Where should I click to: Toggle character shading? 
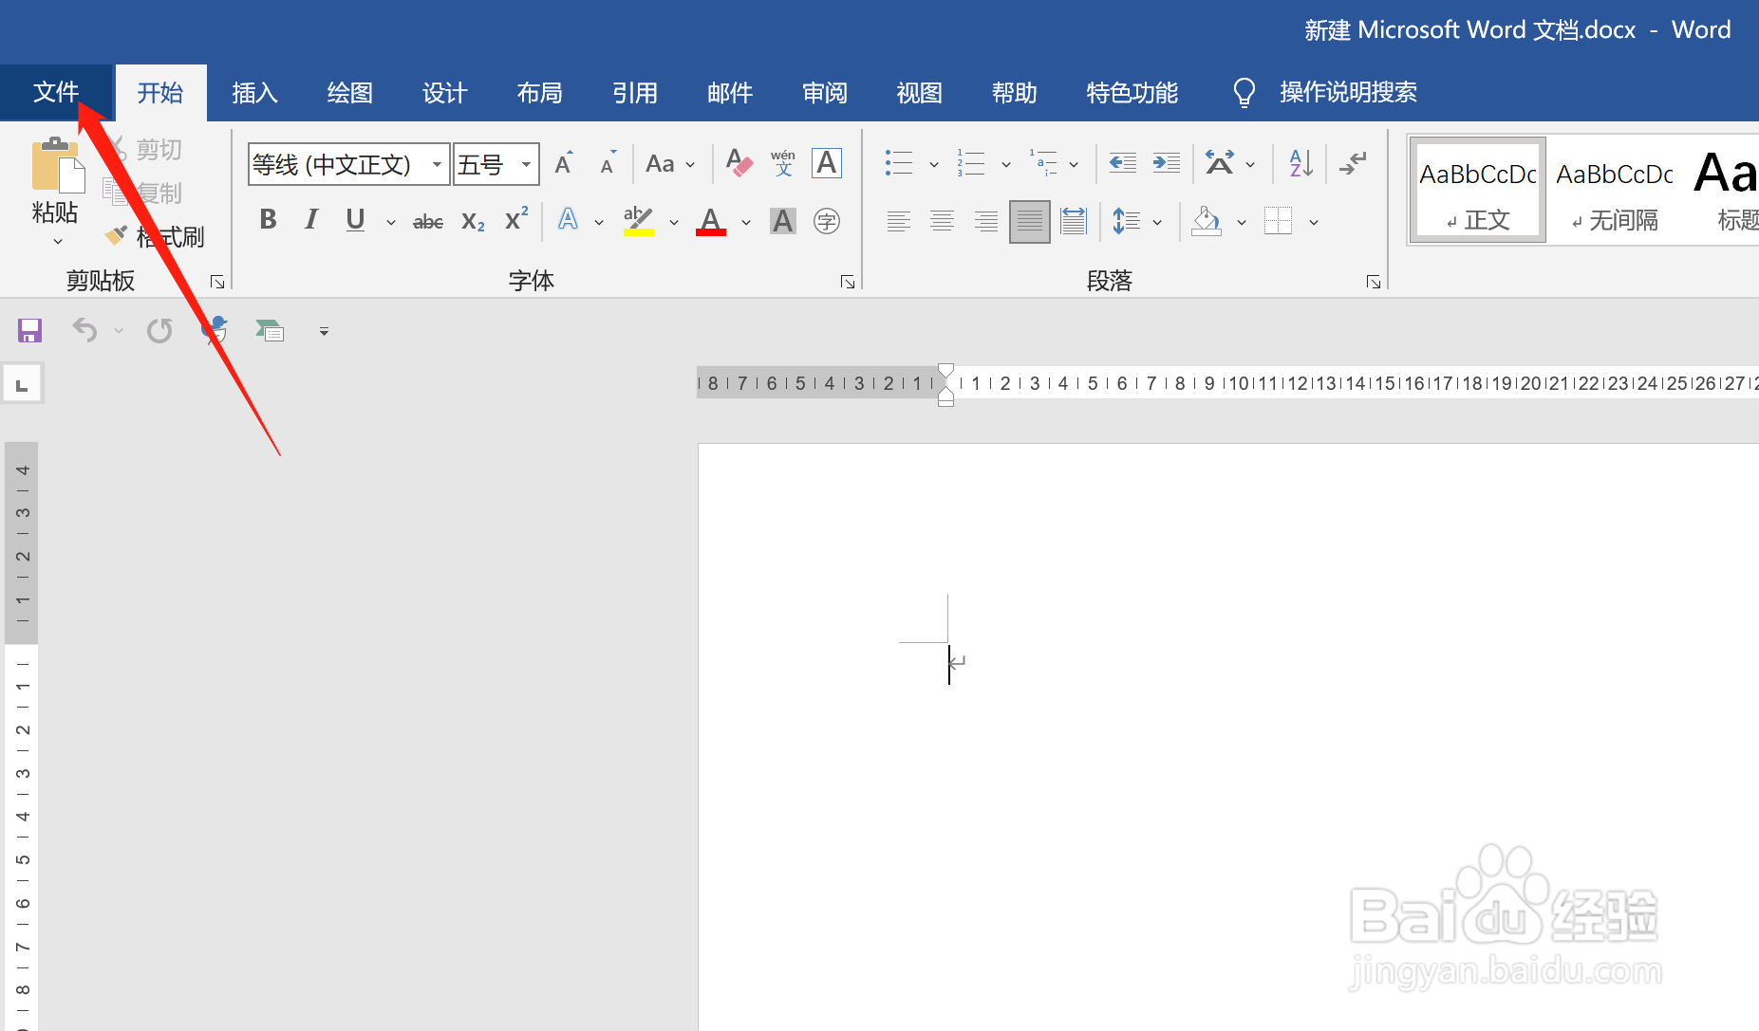pos(783,221)
